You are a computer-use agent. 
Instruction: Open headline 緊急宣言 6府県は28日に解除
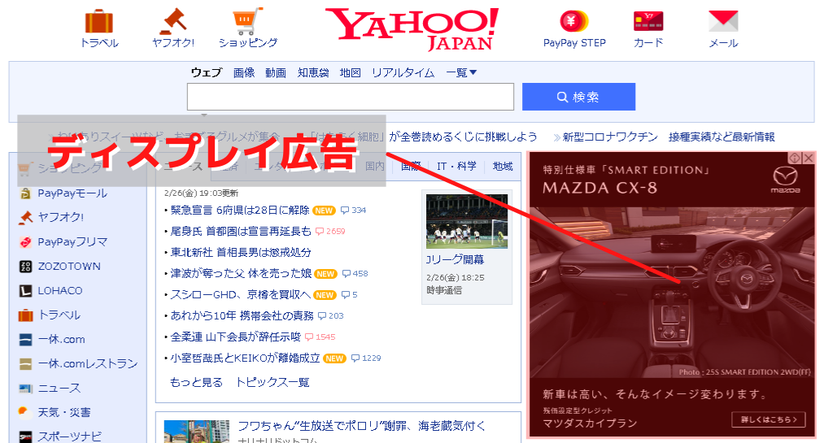240,211
